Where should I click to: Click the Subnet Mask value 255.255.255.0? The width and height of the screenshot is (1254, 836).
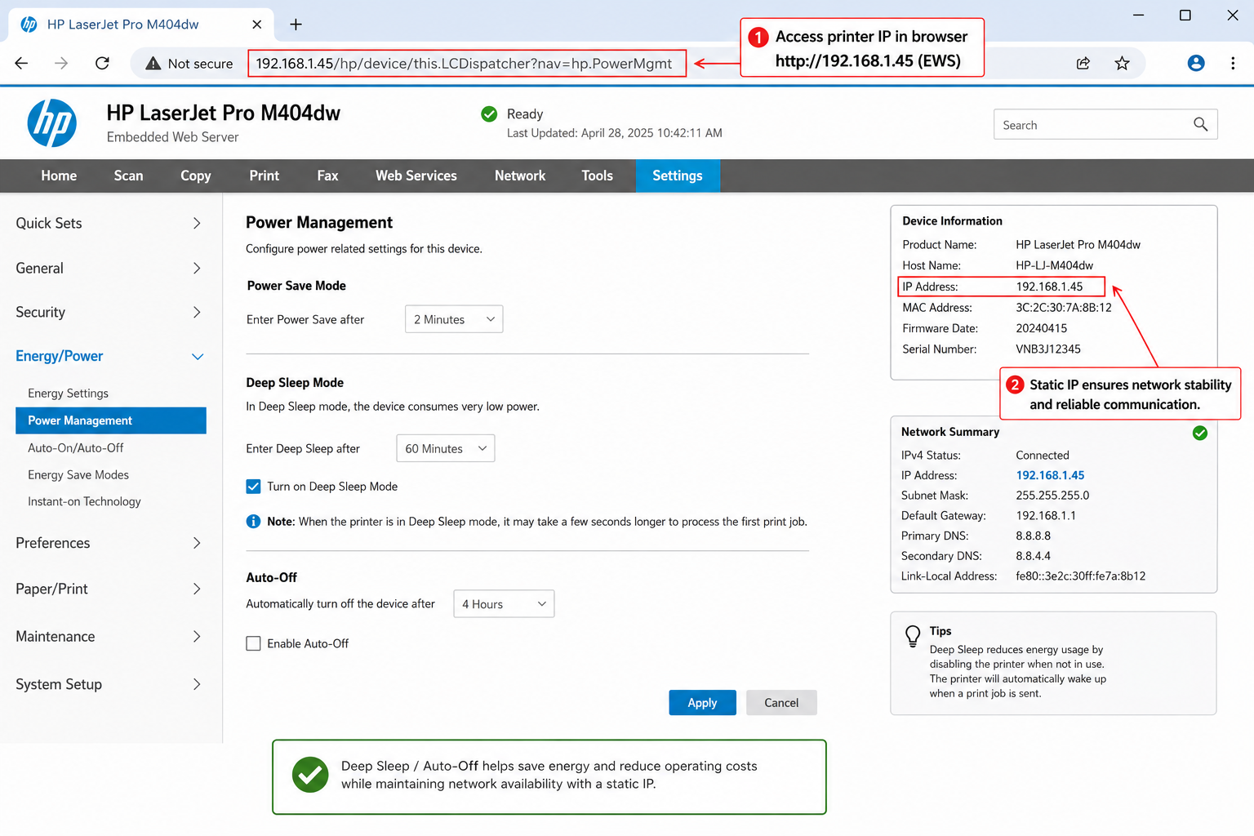point(1052,495)
